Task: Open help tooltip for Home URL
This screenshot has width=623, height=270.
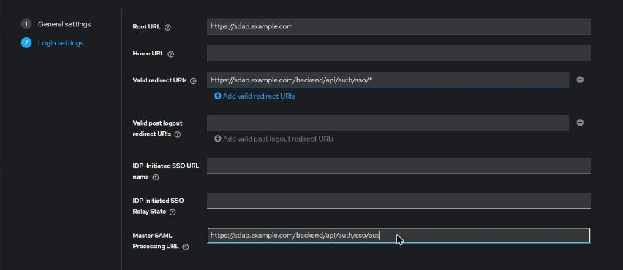Action: [171, 54]
